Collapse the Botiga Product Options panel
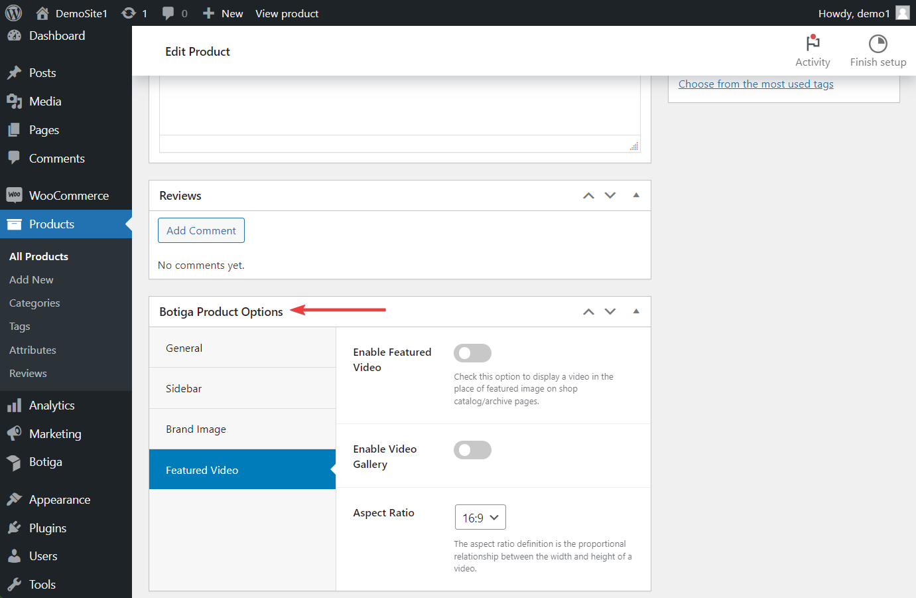Viewport: 916px width, 598px height. (x=636, y=311)
